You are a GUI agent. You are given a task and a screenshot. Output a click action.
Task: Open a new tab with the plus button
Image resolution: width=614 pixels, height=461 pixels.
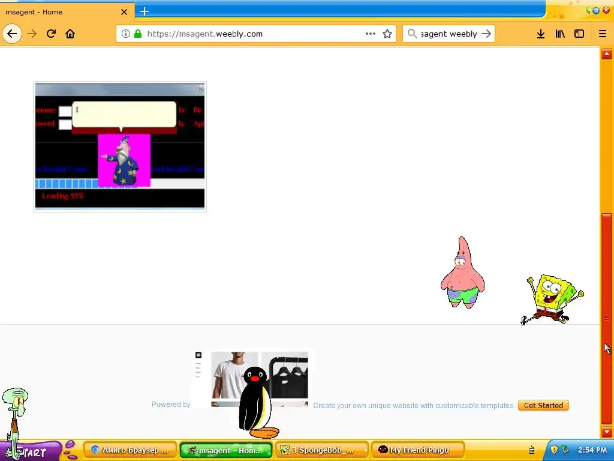coord(145,12)
